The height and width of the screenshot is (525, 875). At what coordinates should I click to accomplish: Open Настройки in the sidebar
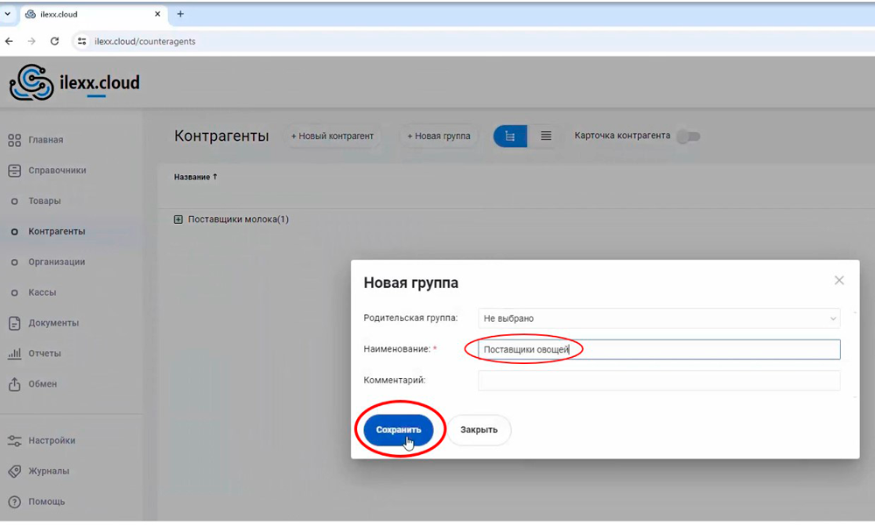tap(51, 440)
